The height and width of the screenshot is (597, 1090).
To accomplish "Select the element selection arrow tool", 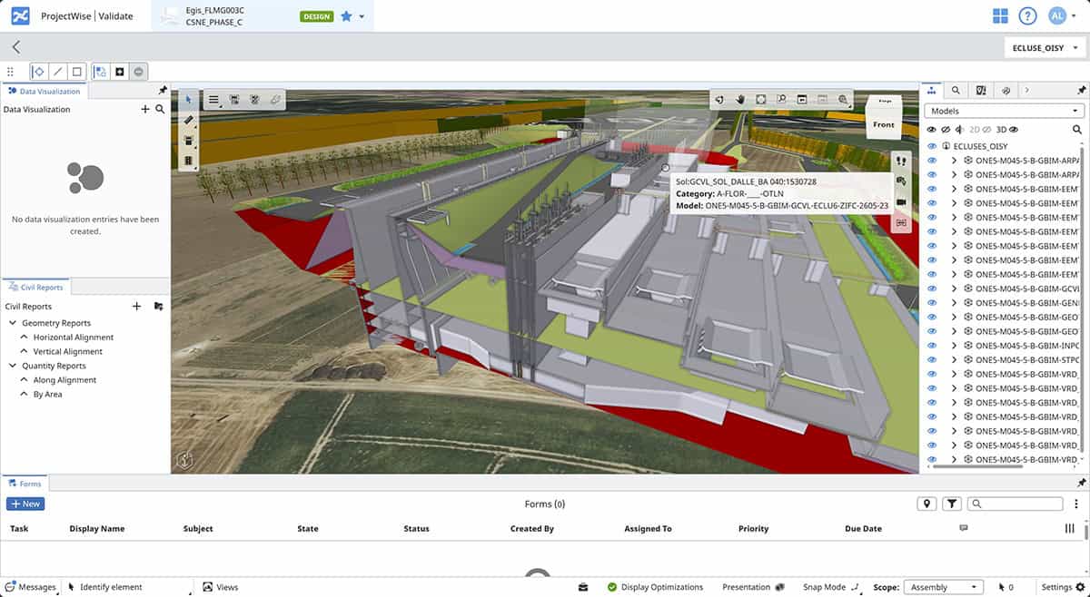I will (188, 100).
